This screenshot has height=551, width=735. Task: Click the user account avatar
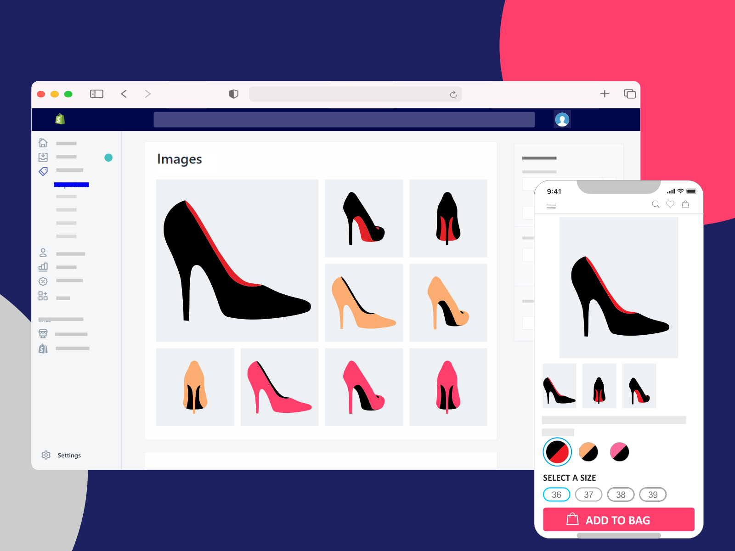pyautogui.click(x=562, y=119)
